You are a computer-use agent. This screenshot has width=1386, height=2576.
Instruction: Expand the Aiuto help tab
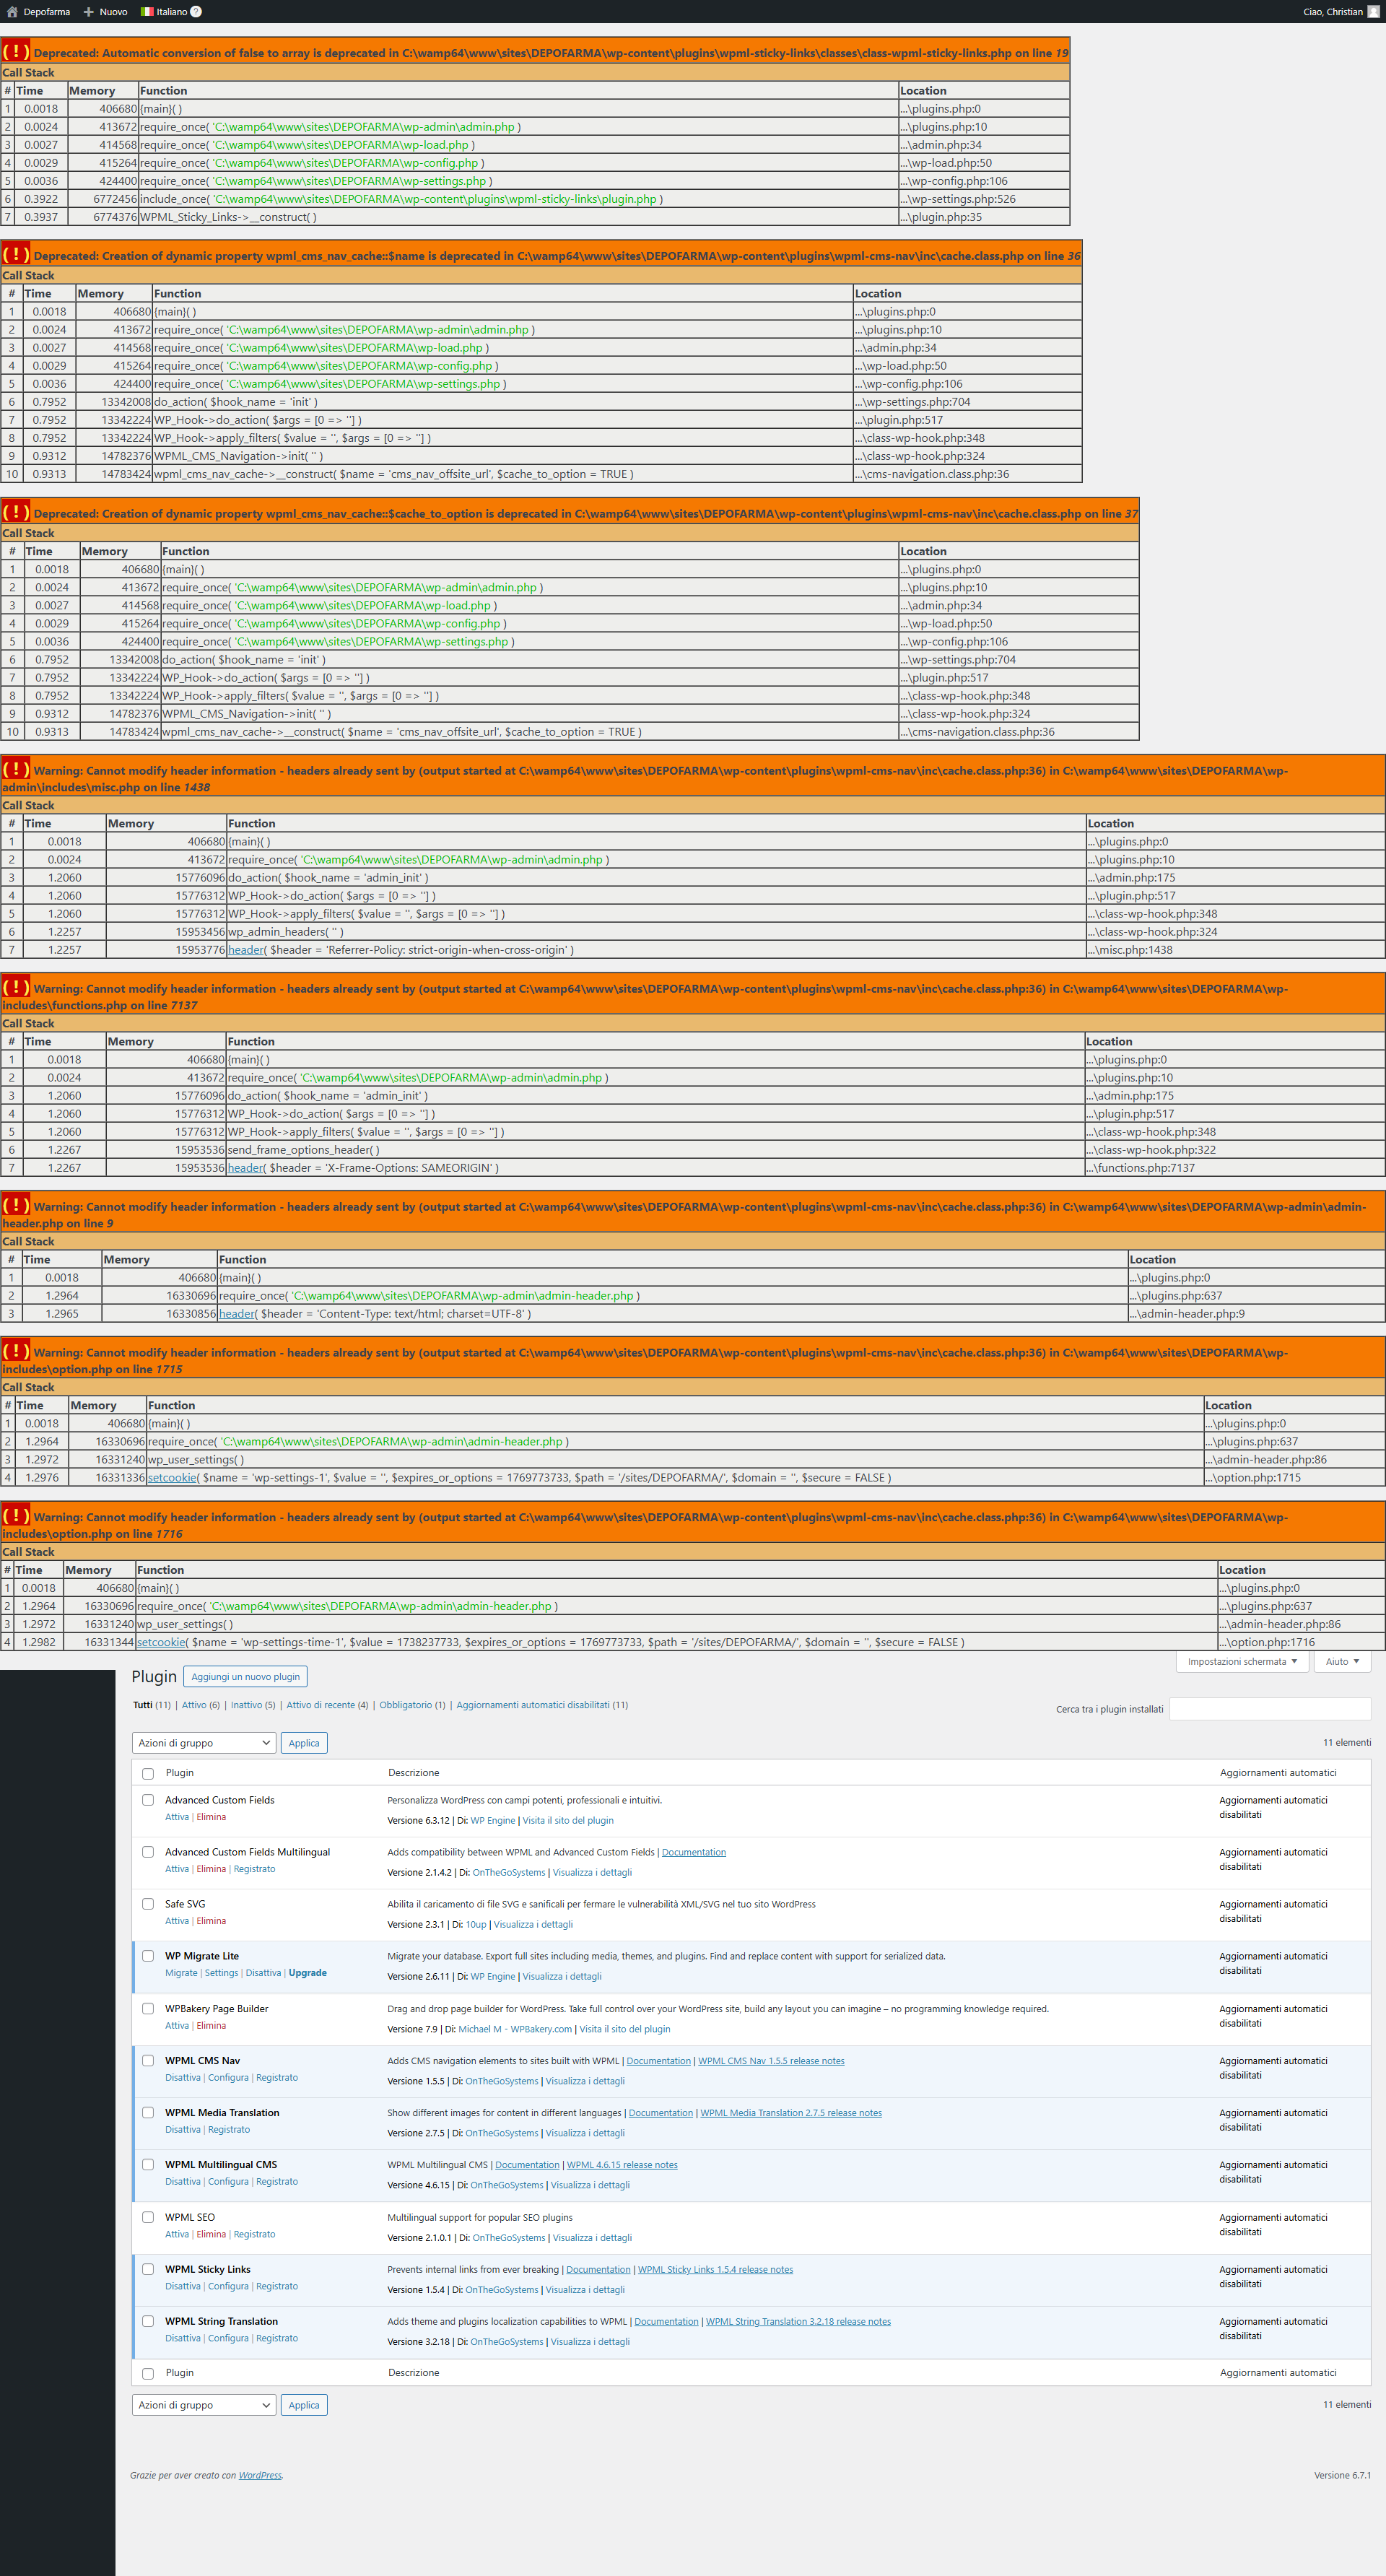(1342, 1661)
